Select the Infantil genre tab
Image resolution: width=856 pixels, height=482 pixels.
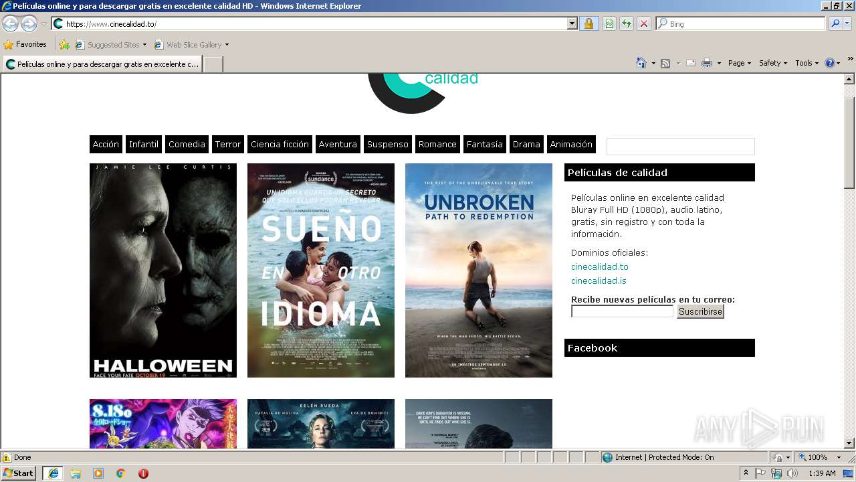pos(144,144)
